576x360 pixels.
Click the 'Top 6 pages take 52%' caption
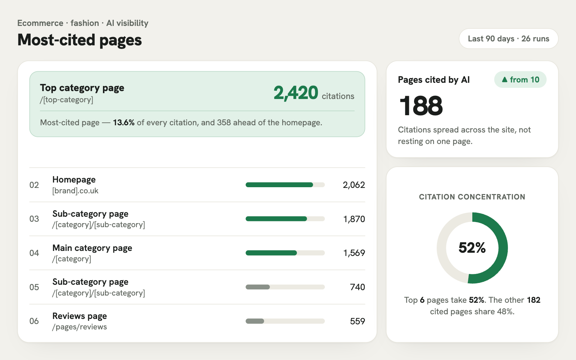472,306
